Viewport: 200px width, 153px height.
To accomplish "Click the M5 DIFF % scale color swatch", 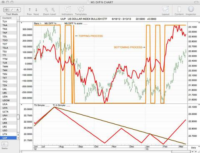I will pyautogui.click(x=85, y=24).
